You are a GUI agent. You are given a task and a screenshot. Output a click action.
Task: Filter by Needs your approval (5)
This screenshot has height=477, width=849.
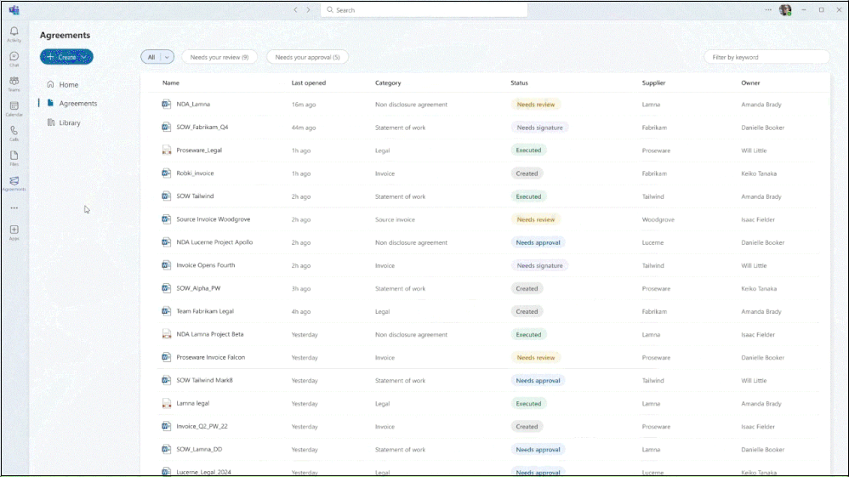[307, 57]
